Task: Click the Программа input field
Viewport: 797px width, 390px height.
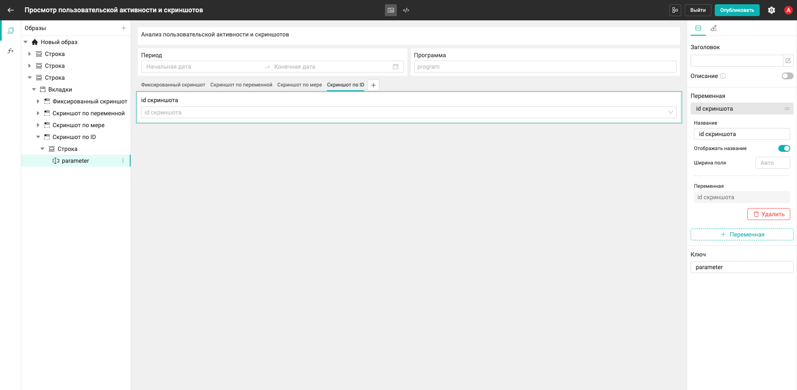Action: pyautogui.click(x=545, y=67)
